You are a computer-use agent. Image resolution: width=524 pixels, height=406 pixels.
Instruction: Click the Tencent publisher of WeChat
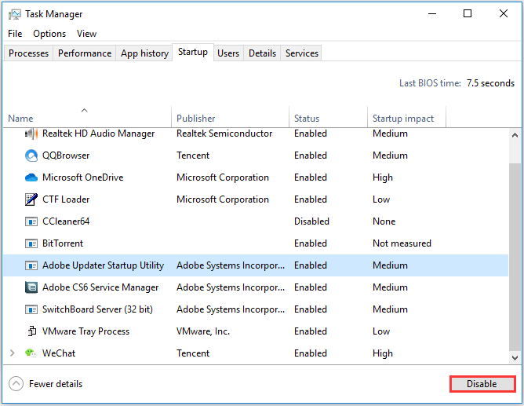coord(193,353)
